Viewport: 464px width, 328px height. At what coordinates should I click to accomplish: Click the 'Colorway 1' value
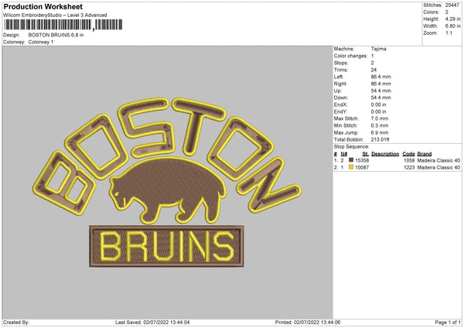pyautogui.click(x=41, y=42)
